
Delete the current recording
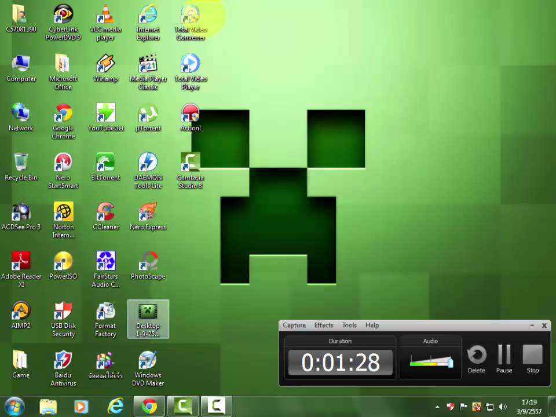pyautogui.click(x=476, y=359)
